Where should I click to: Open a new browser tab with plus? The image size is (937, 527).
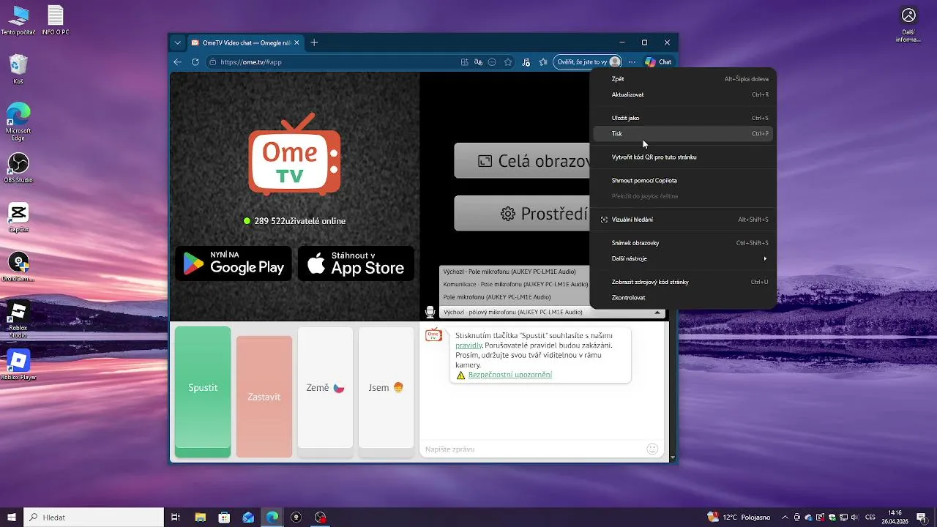coord(314,42)
